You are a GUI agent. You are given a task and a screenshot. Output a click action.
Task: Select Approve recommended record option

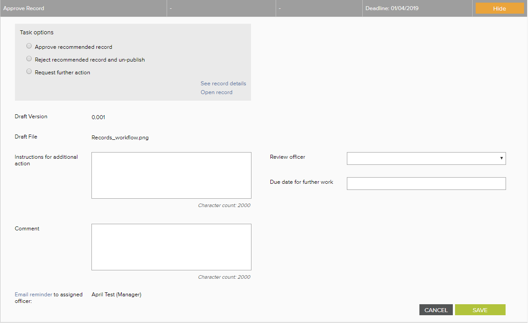point(29,46)
